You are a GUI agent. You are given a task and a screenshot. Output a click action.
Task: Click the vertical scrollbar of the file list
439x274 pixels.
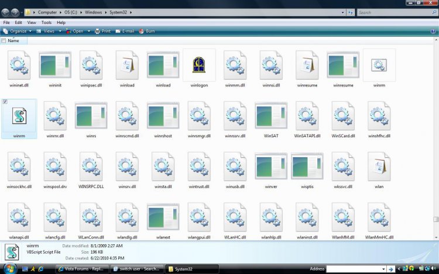[x=435, y=140]
